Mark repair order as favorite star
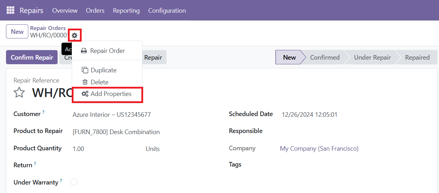Image resolution: width=439 pixels, height=193 pixels. (x=19, y=93)
